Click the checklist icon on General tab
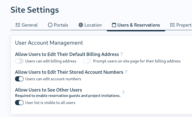The width and height of the screenshot is (192, 117). point(18,25)
